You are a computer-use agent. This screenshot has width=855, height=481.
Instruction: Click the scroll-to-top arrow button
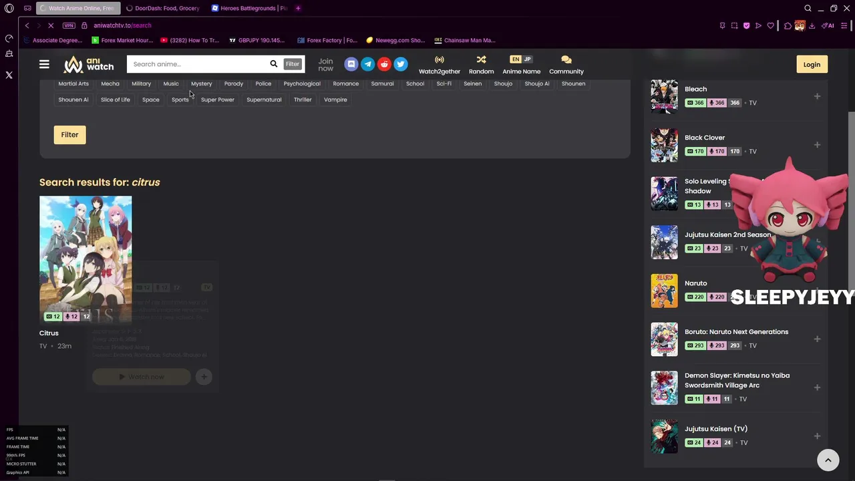828,460
